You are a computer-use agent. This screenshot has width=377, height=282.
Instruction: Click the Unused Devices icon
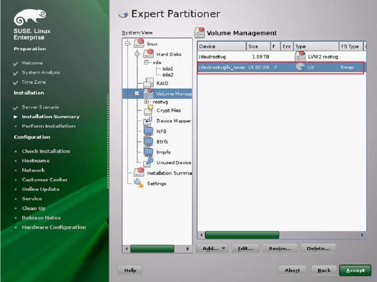click(x=148, y=162)
